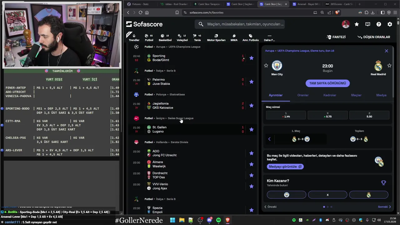Reload the page in the browser

[x=140, y=12]
